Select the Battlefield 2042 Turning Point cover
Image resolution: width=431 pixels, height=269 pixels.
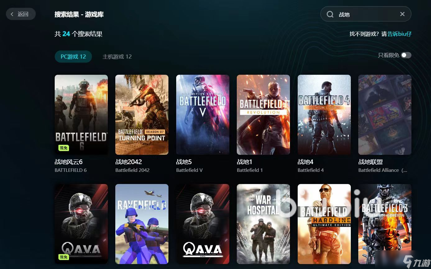(142, 115)
